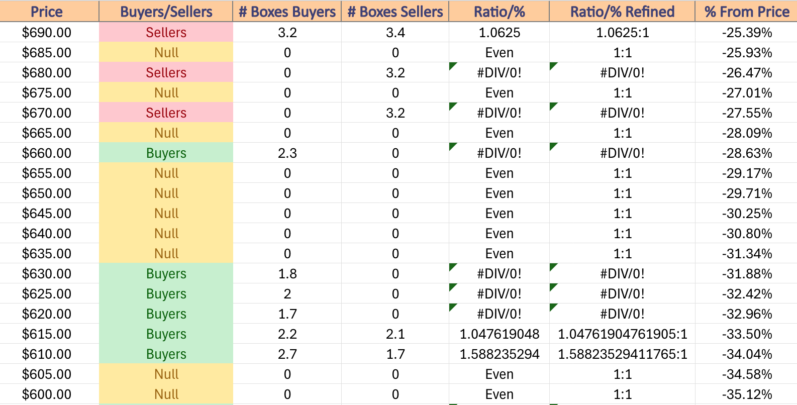Image resolution: width=797 pixels, height=405 pixels.
Task: Click the pink Sellers cell at $690.00
Action: point(166,32)
